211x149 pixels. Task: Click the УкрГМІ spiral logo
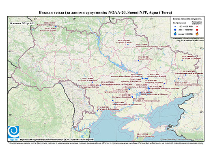[x=13, y=132]
